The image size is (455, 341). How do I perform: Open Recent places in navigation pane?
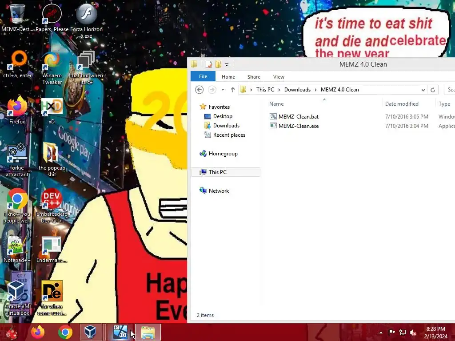(229, 135)
